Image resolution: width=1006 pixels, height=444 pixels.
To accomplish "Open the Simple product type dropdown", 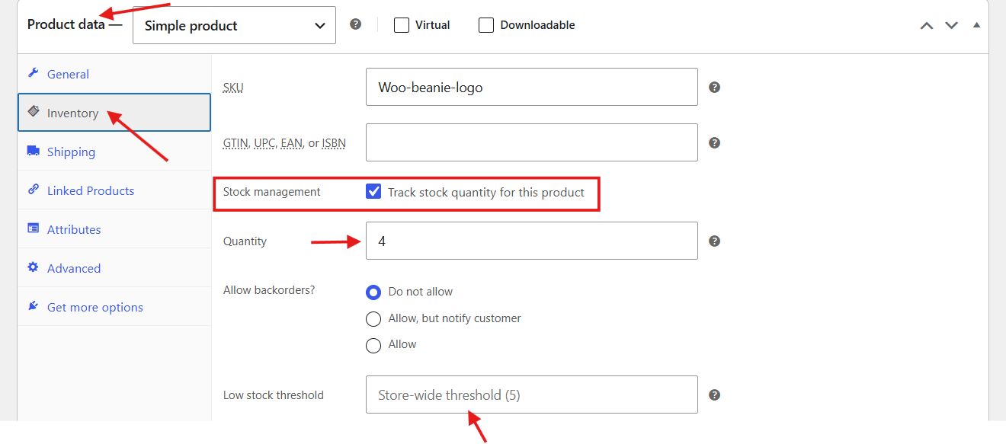I will pyautogui.click(x=234, y=25).
